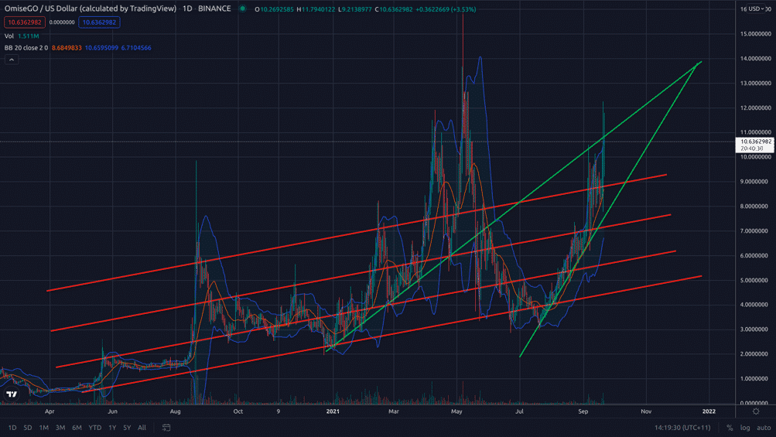Click the 0.0000000 spread value

click(x=62, y=22)
